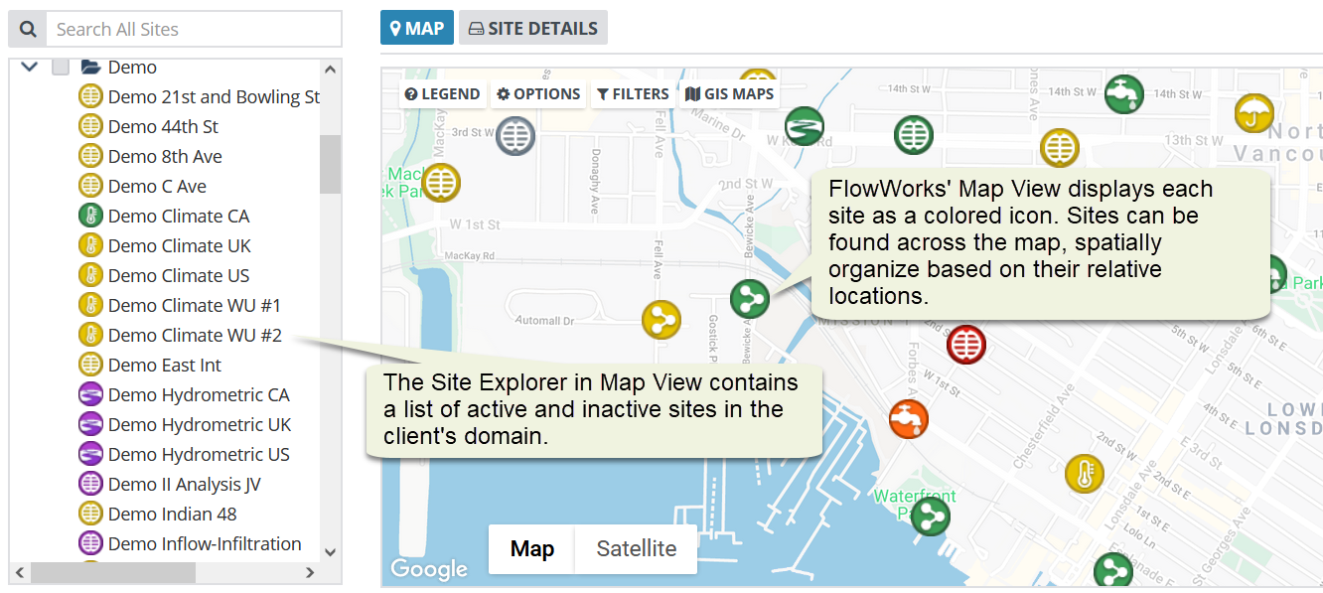Open map OPTIONS
The width and height of the screenshot is (1323, 593).
tap(538, 94)
